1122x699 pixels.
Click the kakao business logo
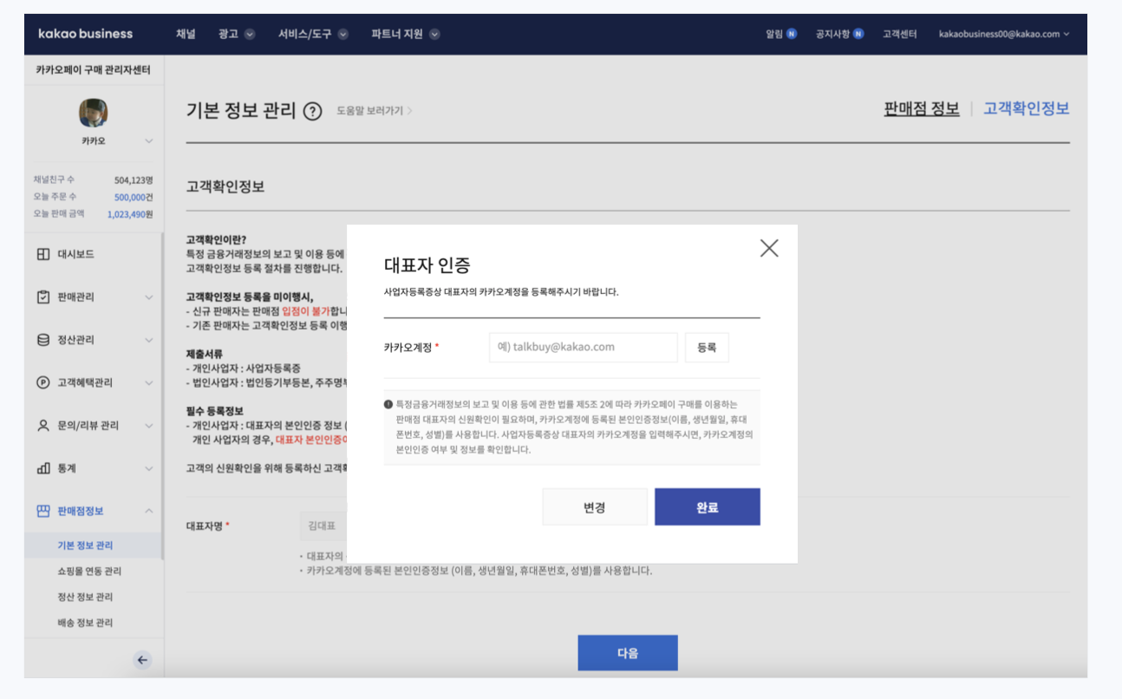[86, 34]
